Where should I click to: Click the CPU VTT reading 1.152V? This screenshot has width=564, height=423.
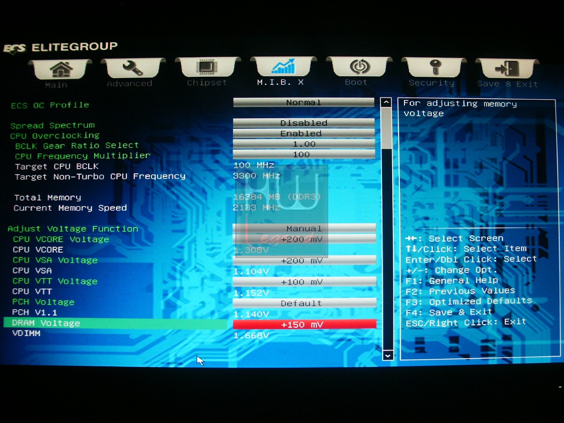click(251, 293)
